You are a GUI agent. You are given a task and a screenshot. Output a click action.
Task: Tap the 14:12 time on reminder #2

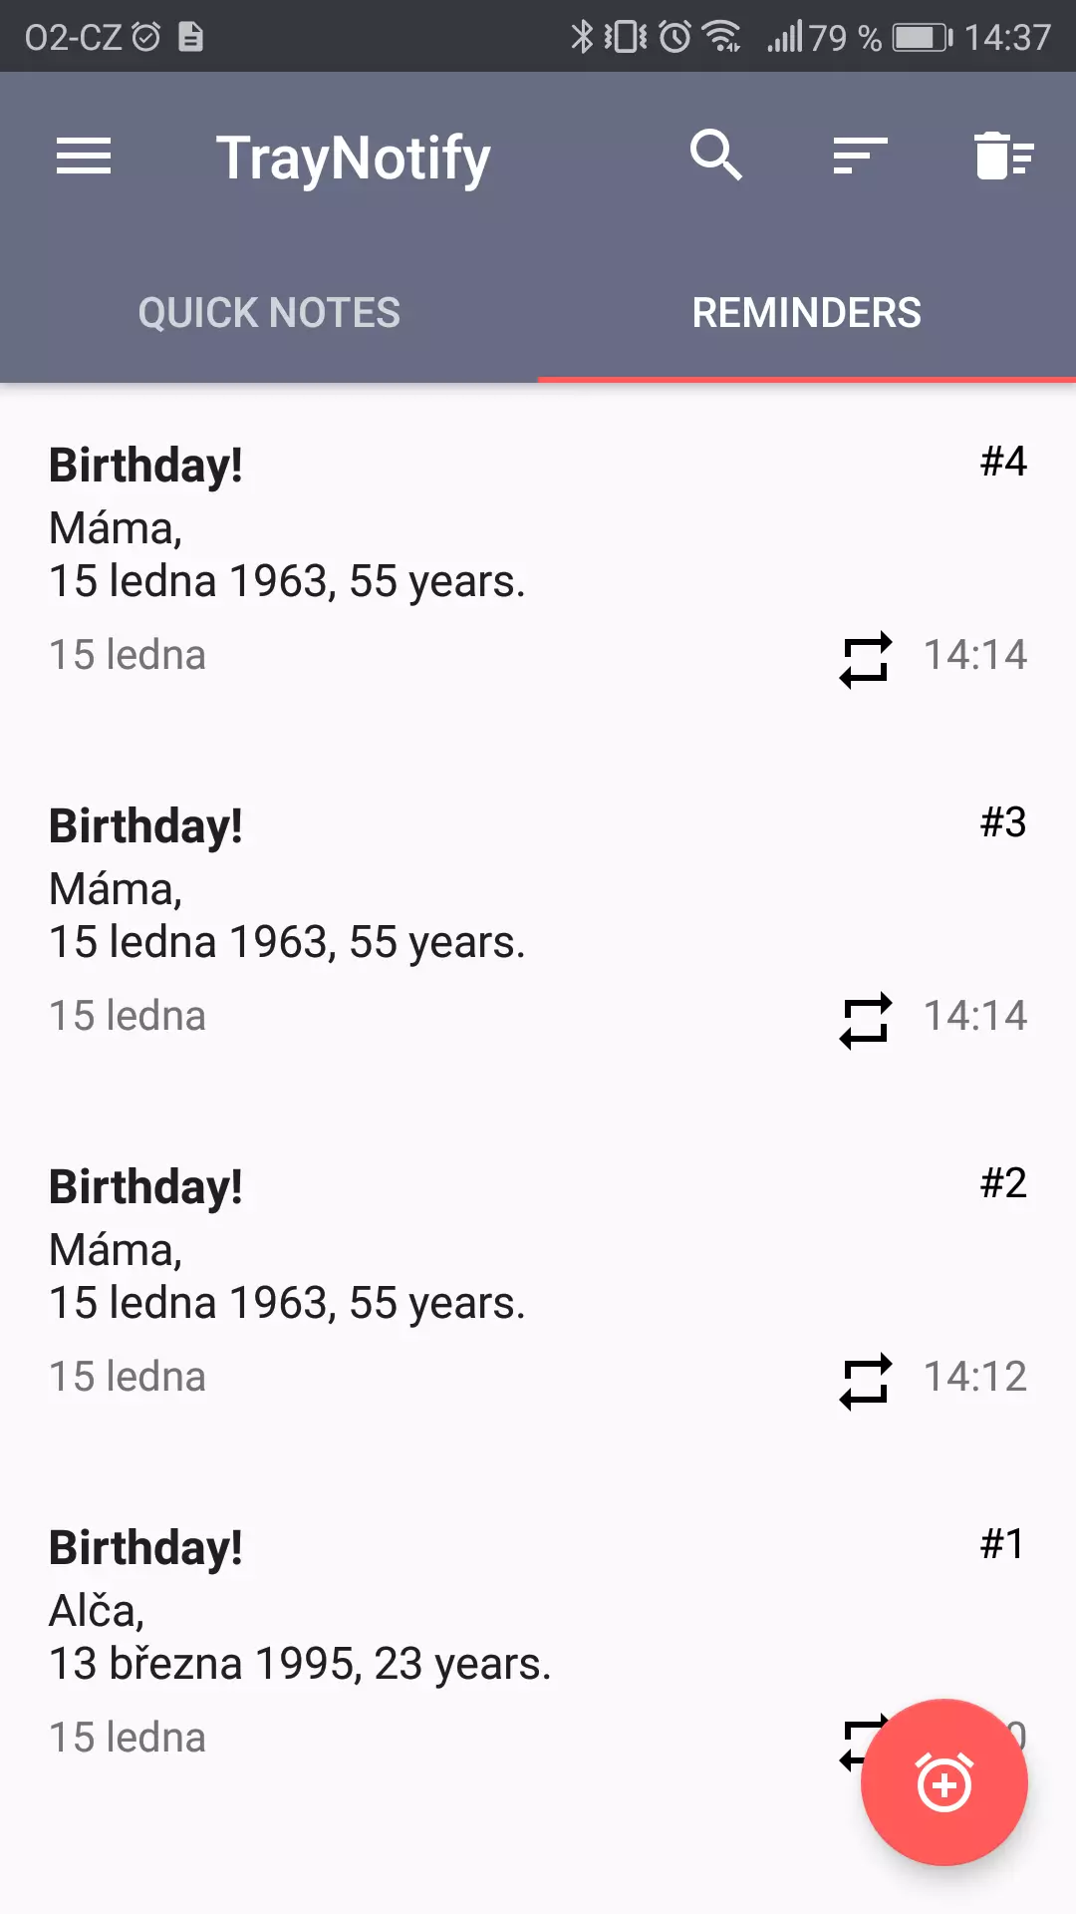point(974,1377)
